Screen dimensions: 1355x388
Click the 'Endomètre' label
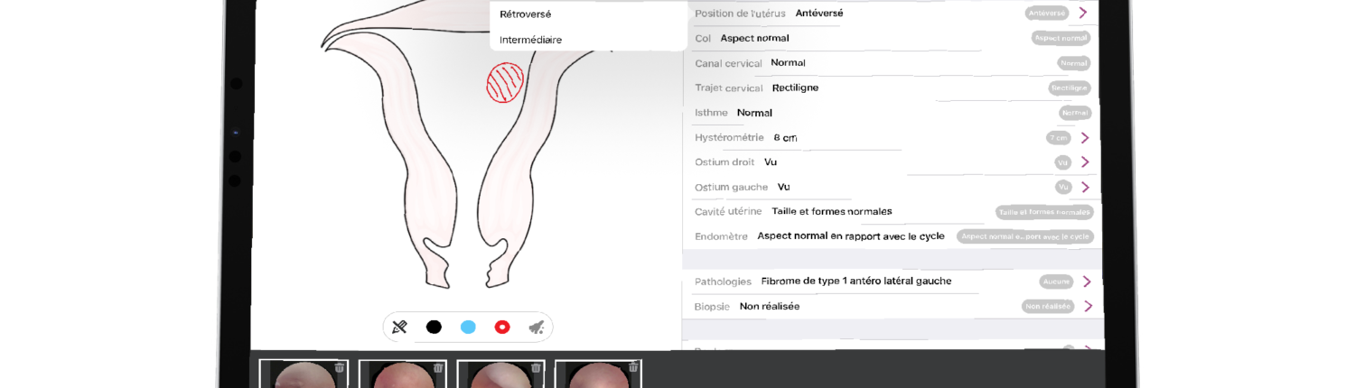click(x=721, y=236)
